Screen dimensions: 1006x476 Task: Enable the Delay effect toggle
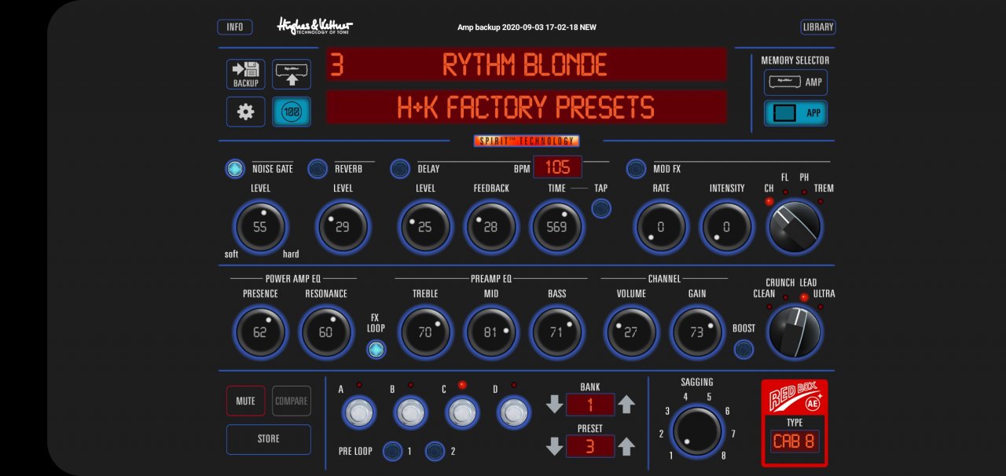pyautogui.click(x=400, y=168)
